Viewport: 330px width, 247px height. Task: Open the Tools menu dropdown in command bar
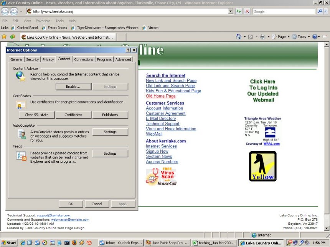pyautogui.click(x=301, y=37)
